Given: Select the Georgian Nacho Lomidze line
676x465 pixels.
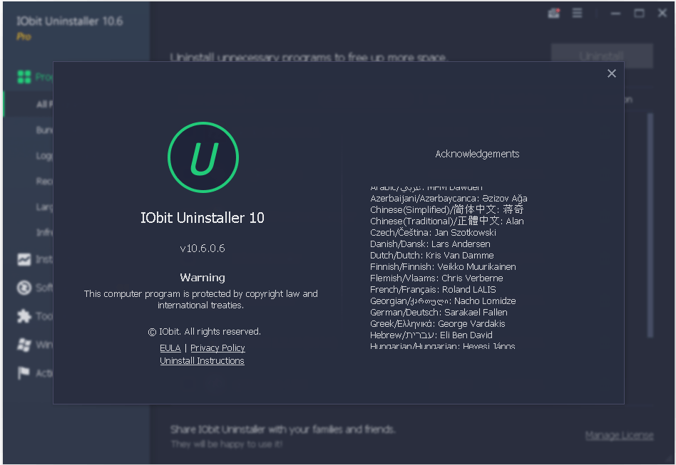Looking at the screenshot, I should [x=443, y=301].
